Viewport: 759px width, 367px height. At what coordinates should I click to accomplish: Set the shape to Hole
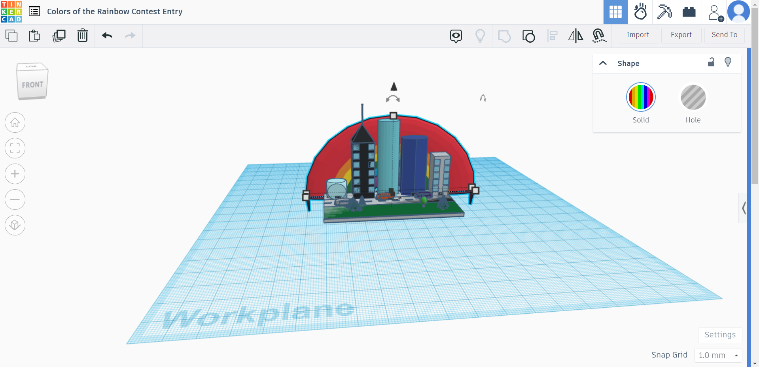[x=693, y=97]
